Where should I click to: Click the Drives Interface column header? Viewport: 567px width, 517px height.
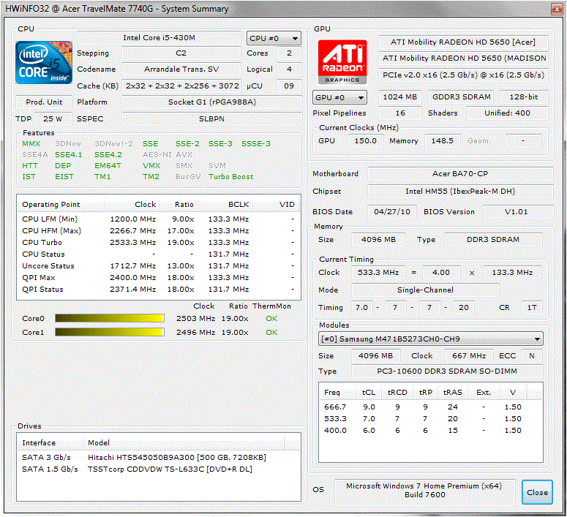point(50,443)
